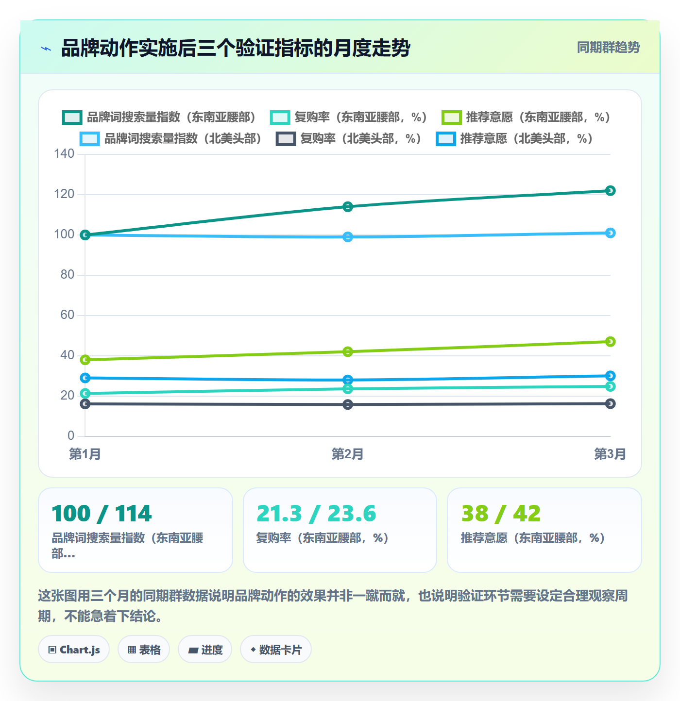
Task: Click the summary paragraph starting 这张图用三个月
Action: click(x=333, y=606)
